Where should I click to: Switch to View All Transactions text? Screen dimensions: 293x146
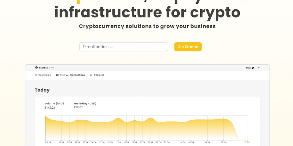click(x=72, y=75)
